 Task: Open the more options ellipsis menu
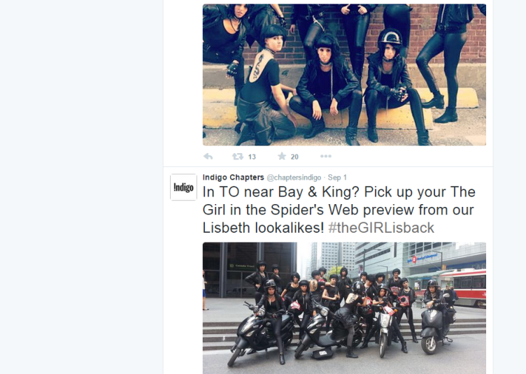(326, 156)
